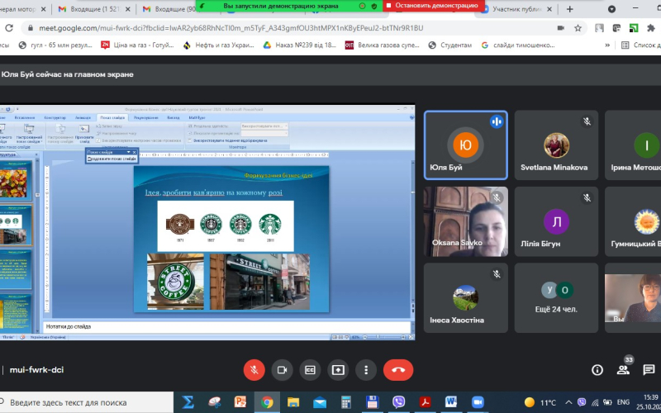Screen dimensions: 661x413
Task: Show hidden tray icons chevron
Action: tap(568, 402)
